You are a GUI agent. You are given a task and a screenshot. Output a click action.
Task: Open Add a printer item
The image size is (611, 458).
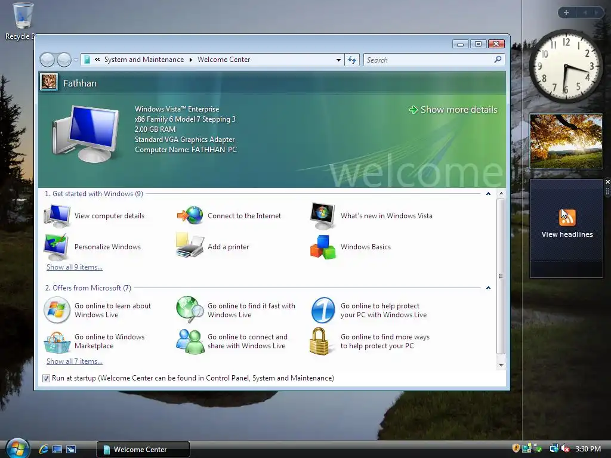click(x=213, y=247)
